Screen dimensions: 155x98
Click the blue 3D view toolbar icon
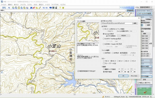pos(51,8)
